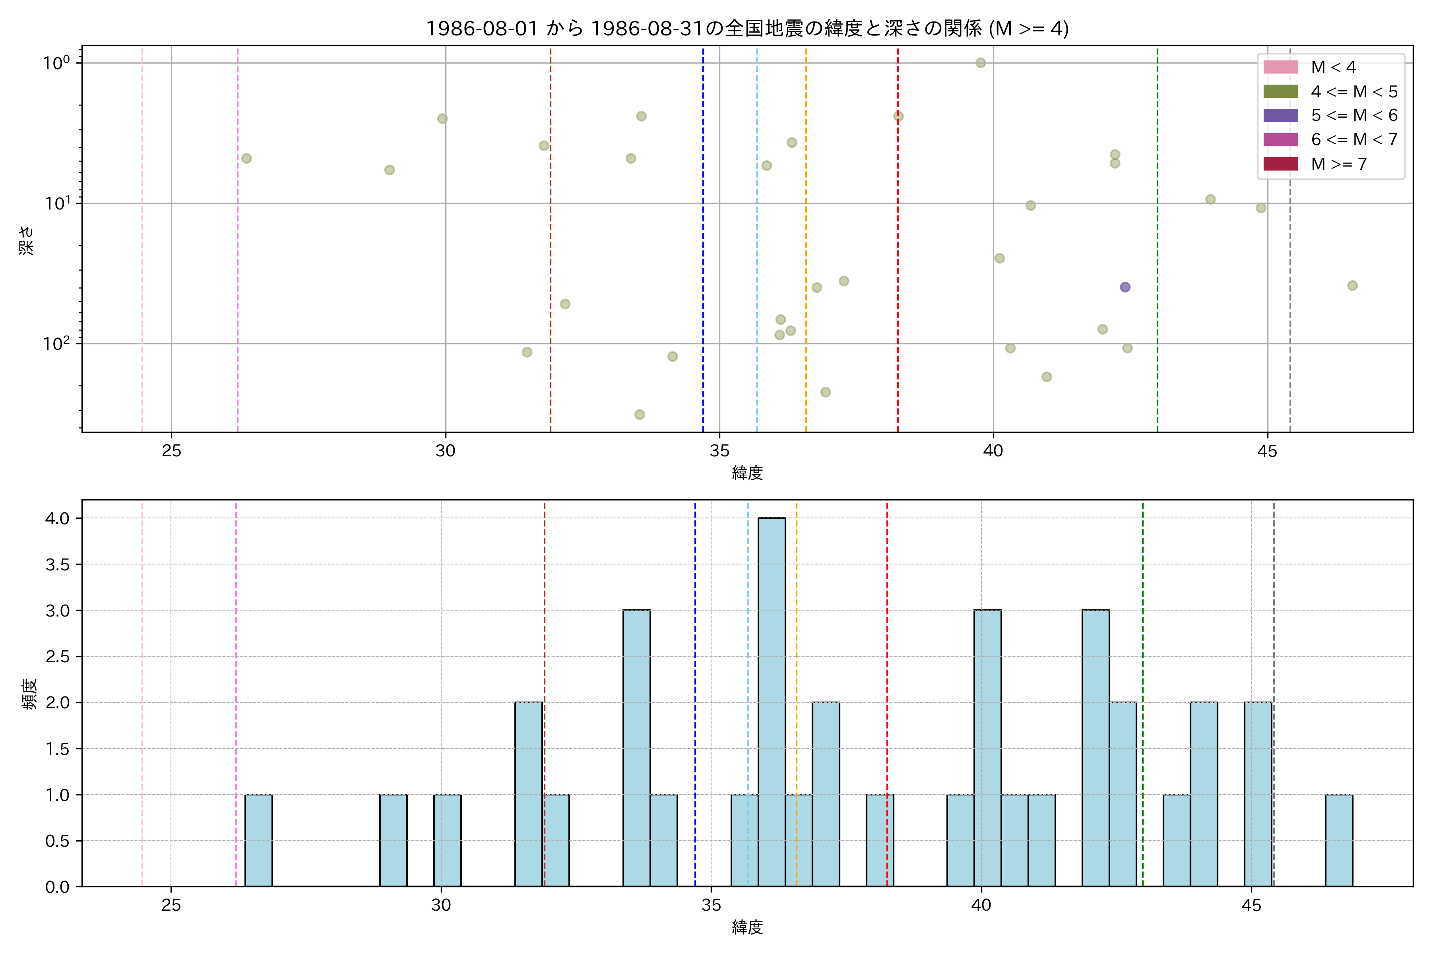
Task: Click the 10^2 depth tick label
Action: point(56,344)
